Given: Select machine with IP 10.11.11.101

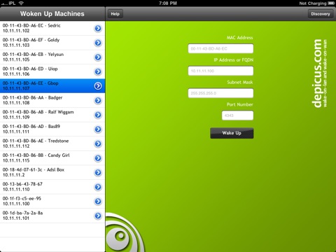Looking at the screenshot, I should 52,216.
